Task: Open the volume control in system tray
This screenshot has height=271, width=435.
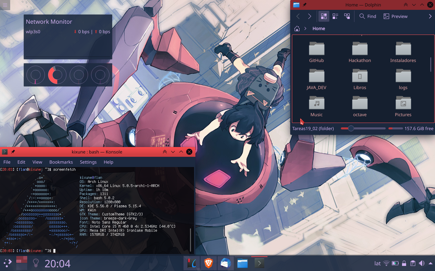Action: point(422,263)
